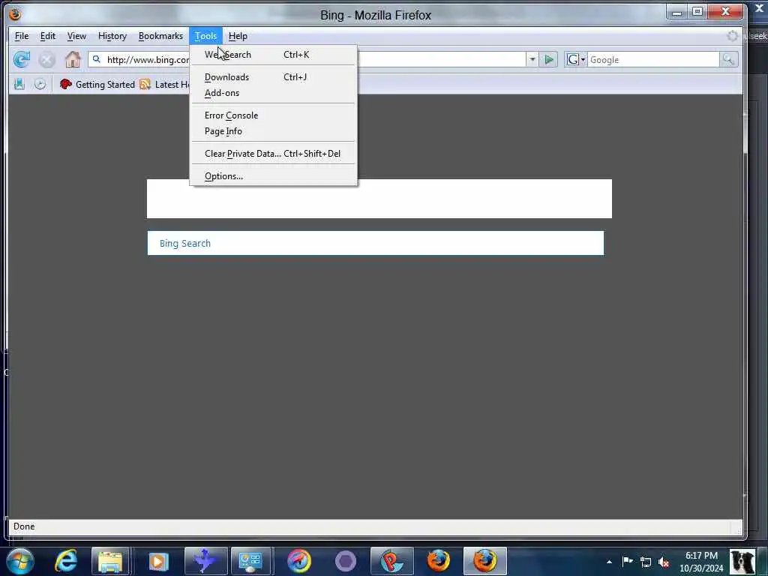Show hidden tray icons arrow

[x=609, y=562]
